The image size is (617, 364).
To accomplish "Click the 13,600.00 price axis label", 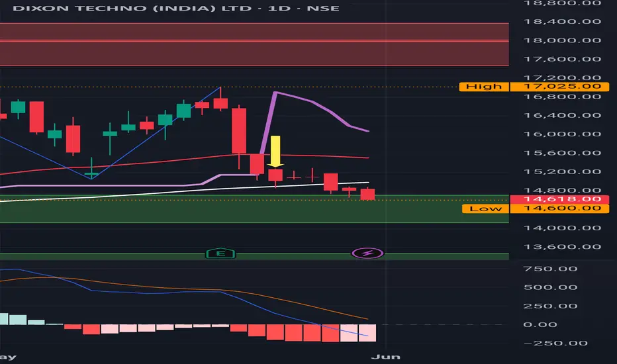I will coord(563,247).
